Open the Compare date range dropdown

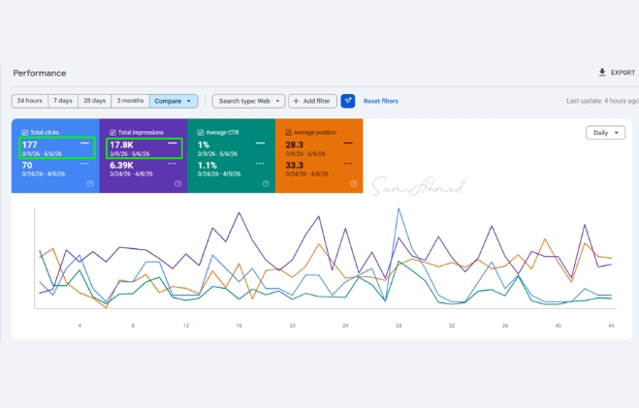click(174, 101)
